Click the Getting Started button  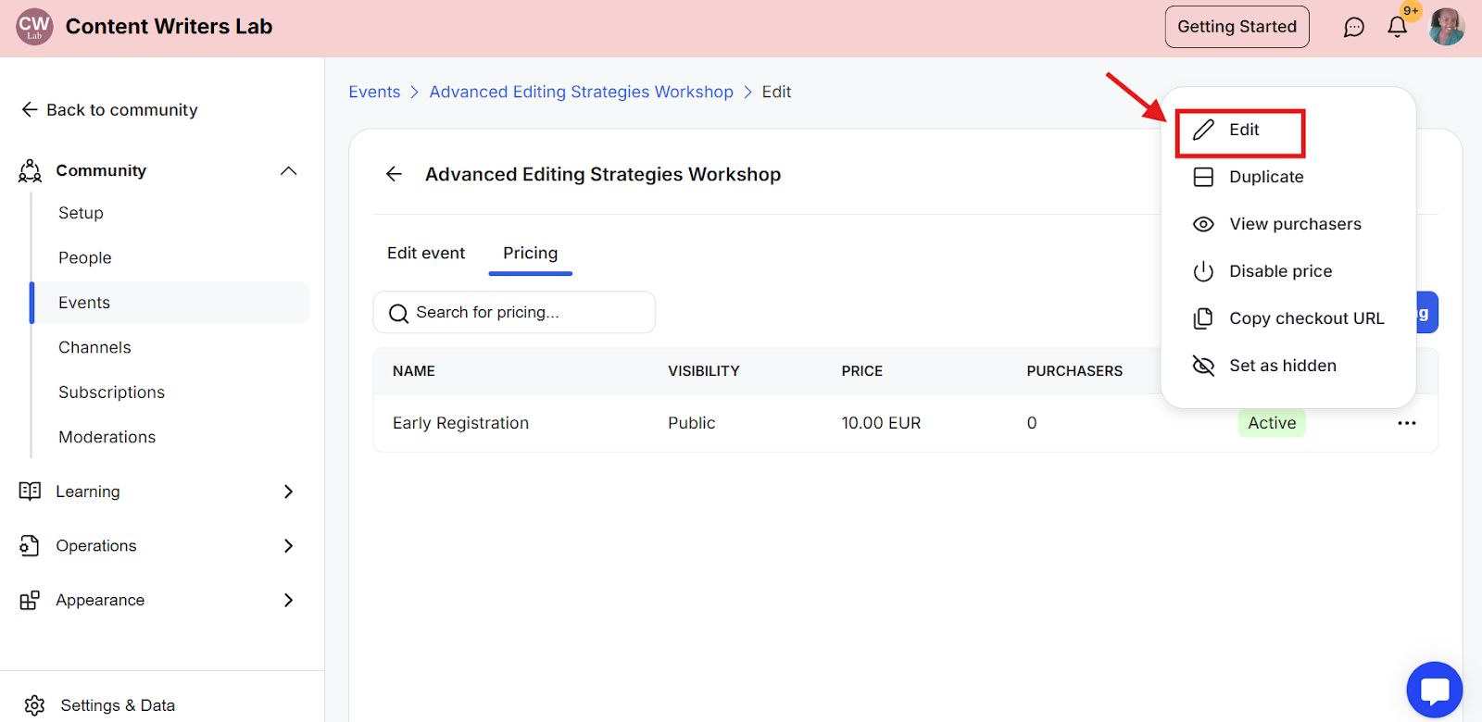point(1237,27)
